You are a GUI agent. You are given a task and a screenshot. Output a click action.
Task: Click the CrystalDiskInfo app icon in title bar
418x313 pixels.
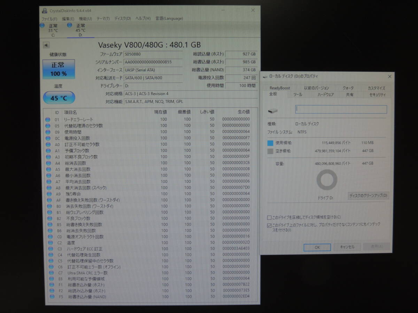pyautogui.click(x=45, y=10)
